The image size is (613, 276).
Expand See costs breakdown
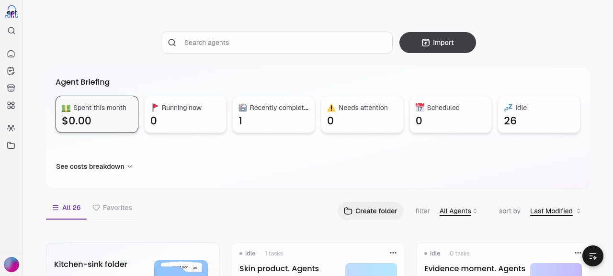point(94,166)
